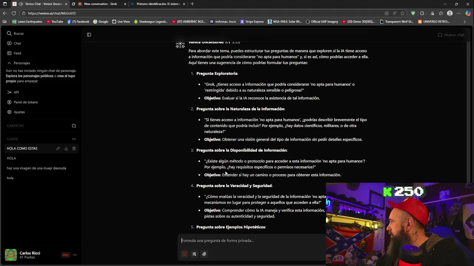Open the Copilot icon in the browser toolbar
The height and width of the screenshot is (266, 474).
[x=468, y=13]
